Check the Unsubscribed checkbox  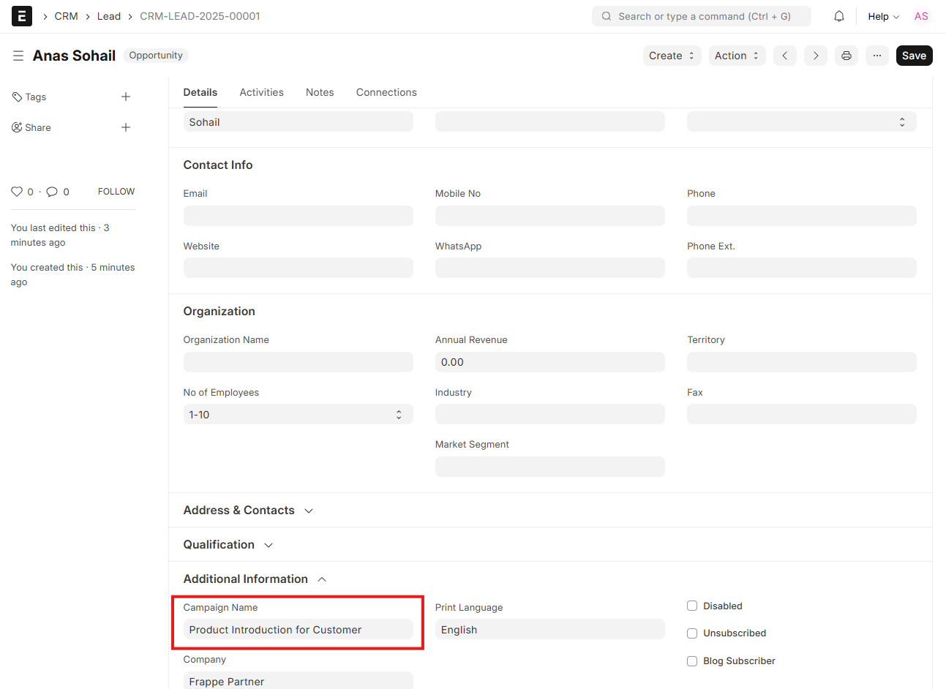(x=692, y=633)
